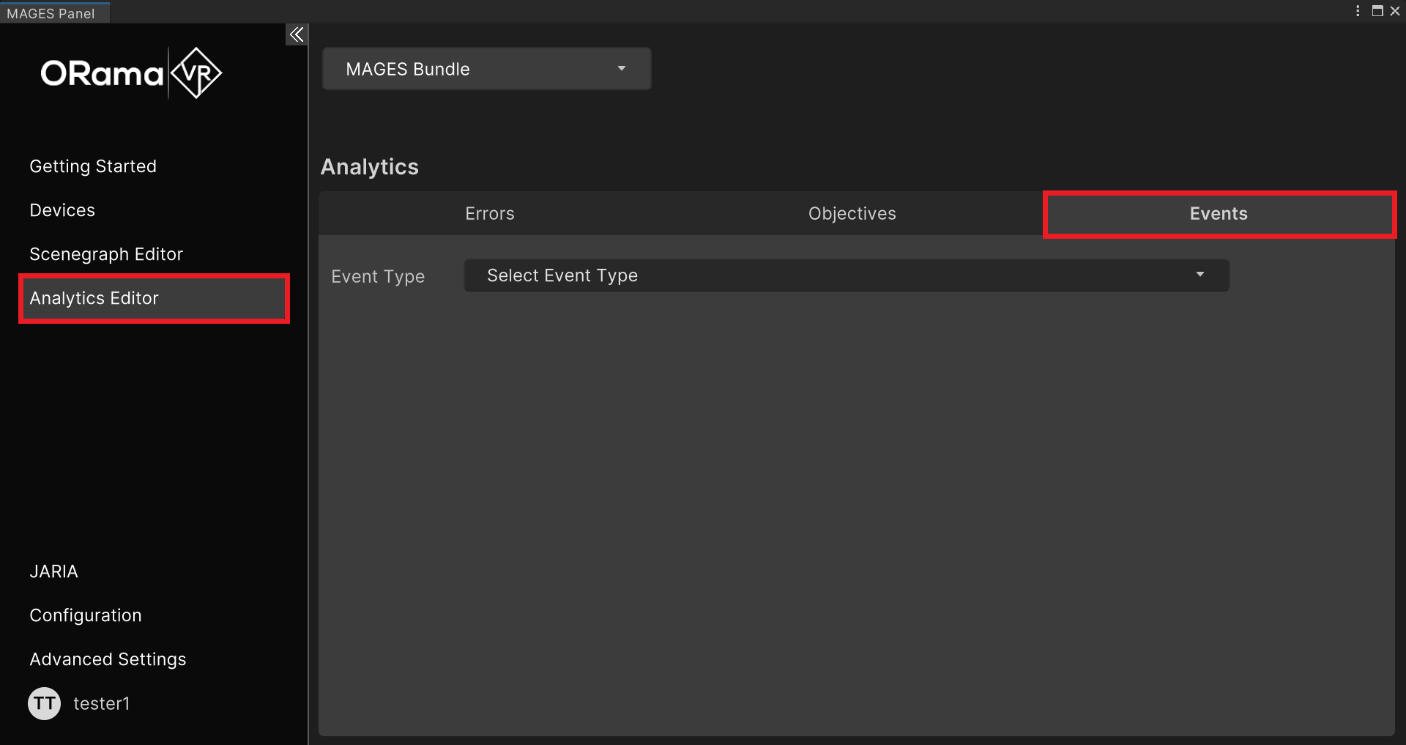Click the tester1 username
The width and height of the screenshot is (1406, 745).
coord(102,704)
